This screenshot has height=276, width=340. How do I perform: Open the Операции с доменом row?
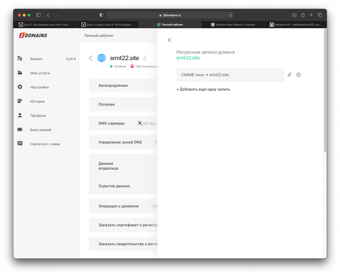click(123, 206)
